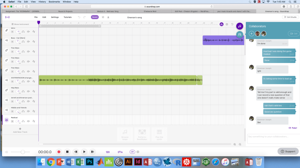
Task: Adjust the master volume slider
Action: click(23, 152)
